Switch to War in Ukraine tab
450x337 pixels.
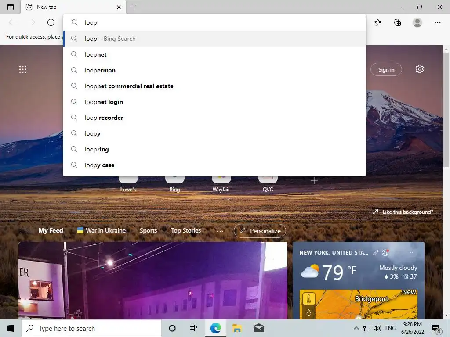point(102,230)
